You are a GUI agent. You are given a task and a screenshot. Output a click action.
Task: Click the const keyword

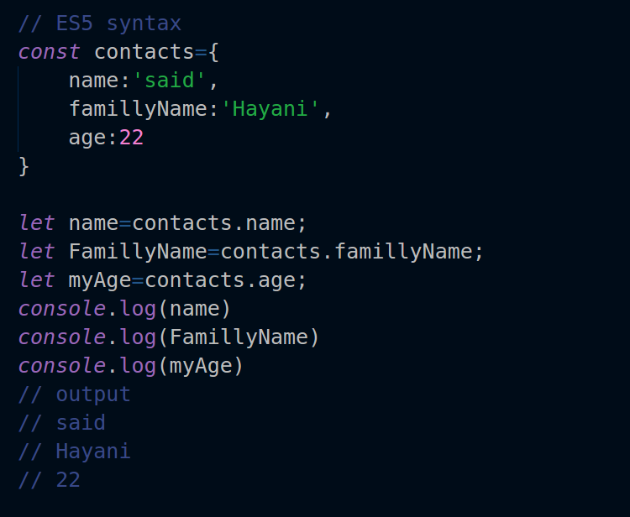[50, 51]
